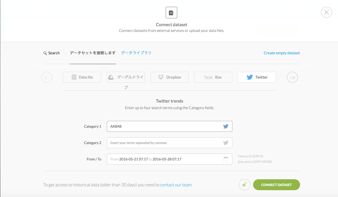
Task: Click the Twitter bird icon in Category 1
Action: click(x=226, y=126)
